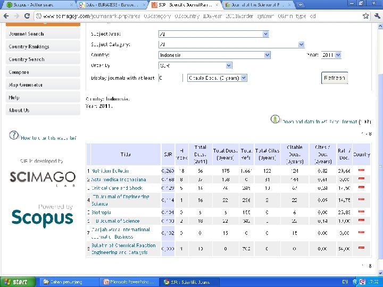Click the Refresh button
Screen dimensions: 383x287
(x=335, y=78)
